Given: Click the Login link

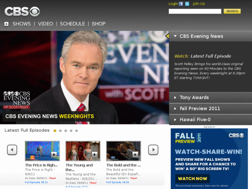Looking at the screenshot, I should click(173, 4).
